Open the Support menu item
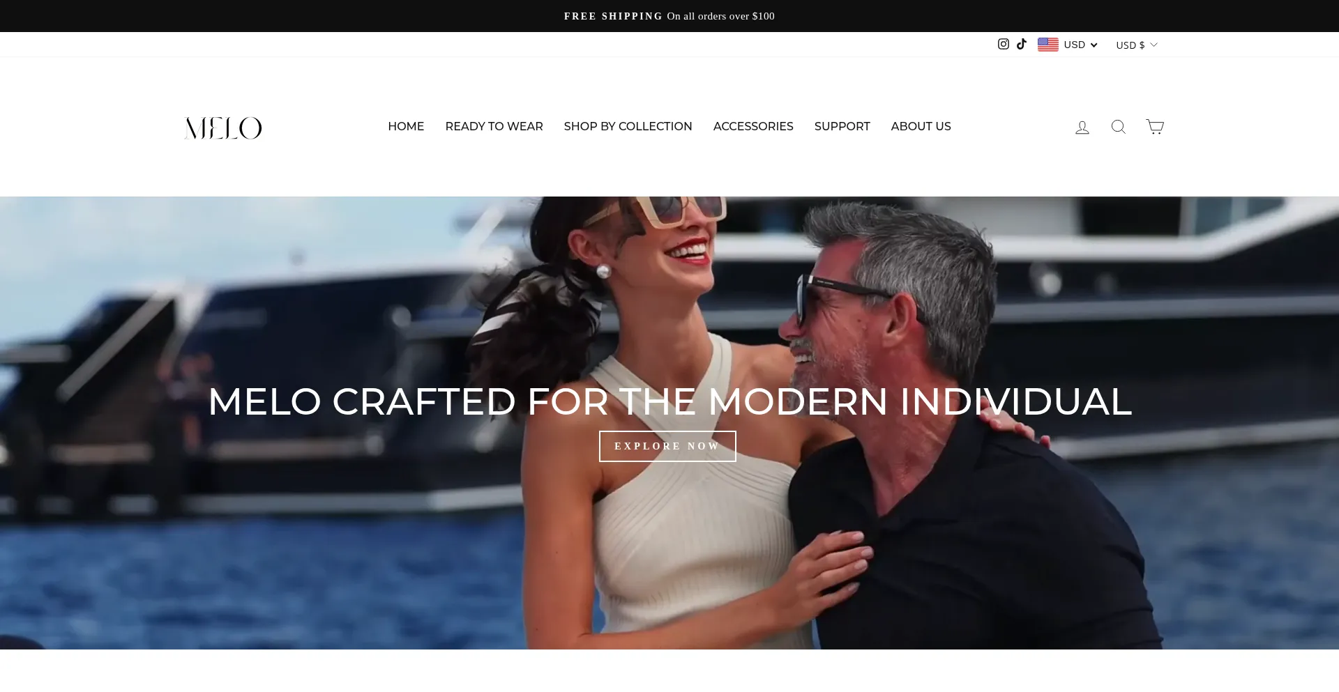1339x692 pixels. click(x=842, y=126)
